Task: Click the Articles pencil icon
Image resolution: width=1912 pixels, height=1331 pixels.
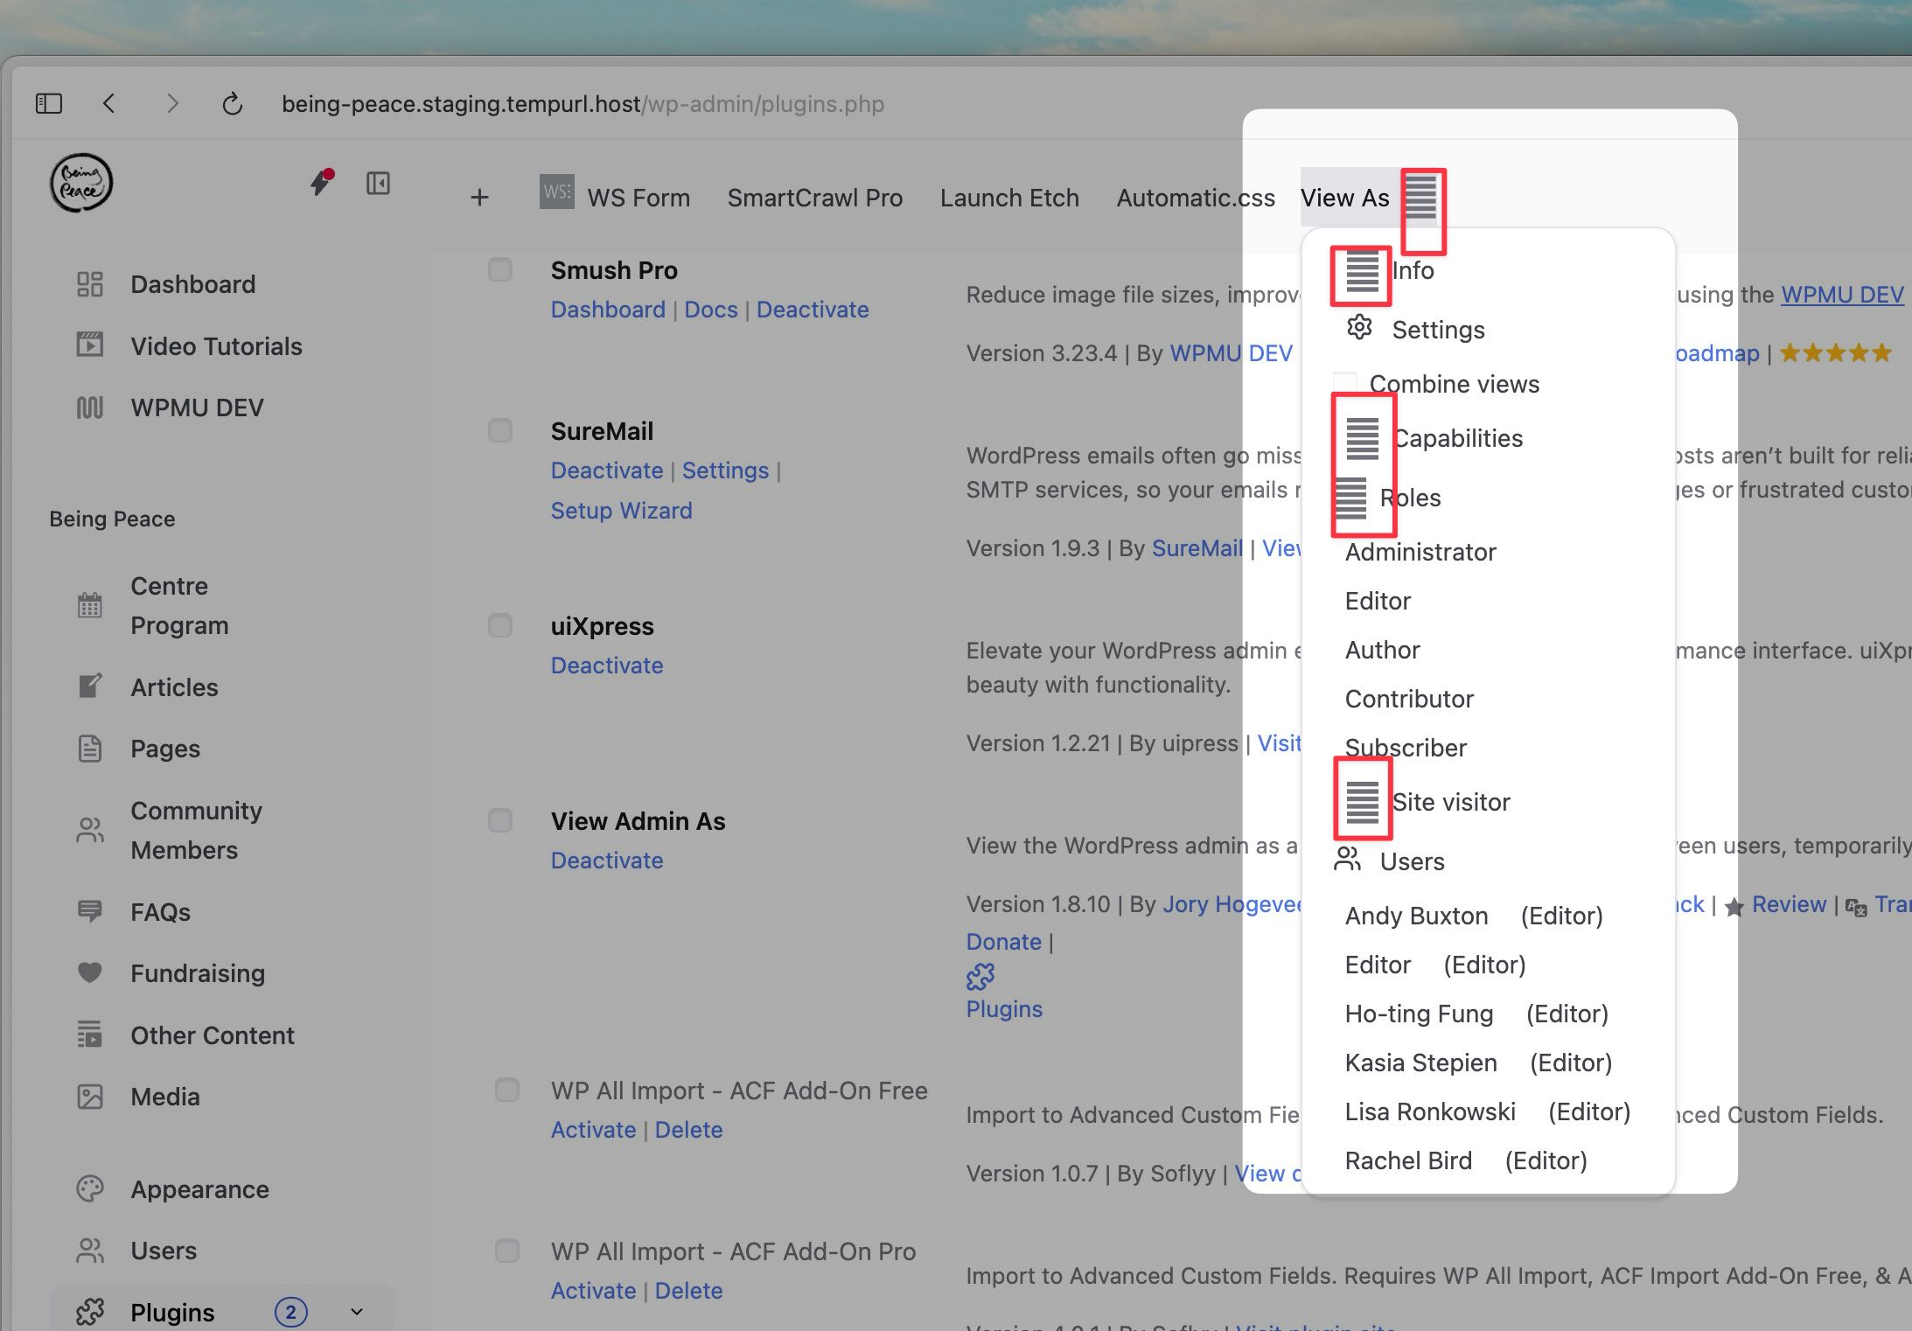Action: pos(90,686)
